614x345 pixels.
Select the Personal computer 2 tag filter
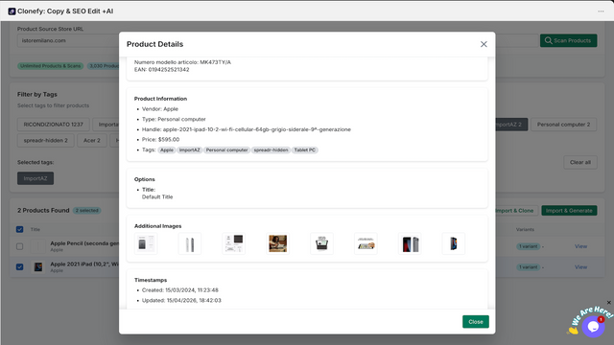pyautogui.click(x=563, y=125)
